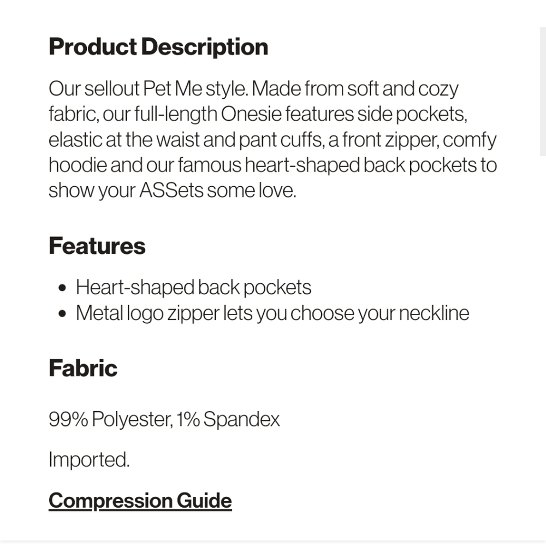Click the Imported. text line
The width and height of the screenshot is (546, 546).
(89, 460)
